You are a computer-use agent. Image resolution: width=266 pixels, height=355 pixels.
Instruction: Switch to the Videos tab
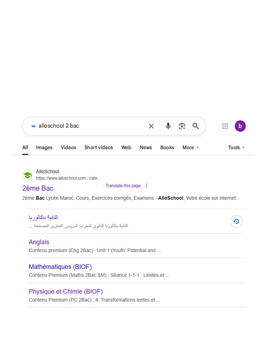pyautogui.click(x=68, y=148)
